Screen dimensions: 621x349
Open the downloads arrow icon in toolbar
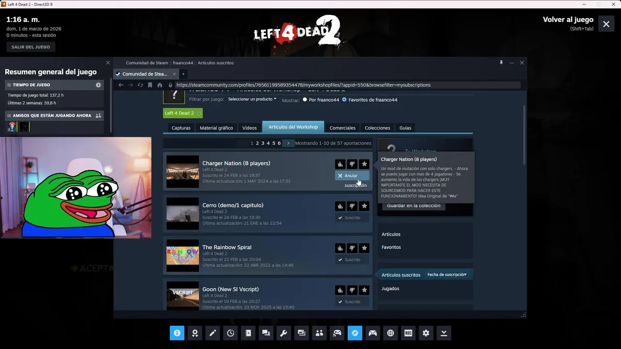pos(444,333)
